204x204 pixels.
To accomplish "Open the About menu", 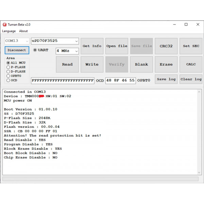I will [23, 31].
